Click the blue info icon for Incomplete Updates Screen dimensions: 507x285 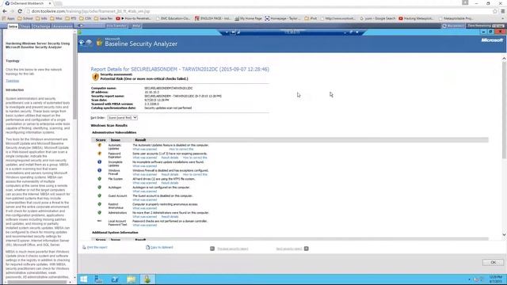[100, 161]
